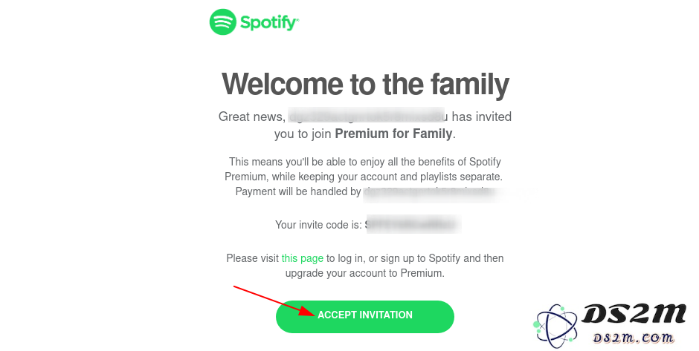Image resolution: width=699 pixels, height=351 pixels.
Task: Click the 'Payment will be handled by' text
Action: point(297,191)
